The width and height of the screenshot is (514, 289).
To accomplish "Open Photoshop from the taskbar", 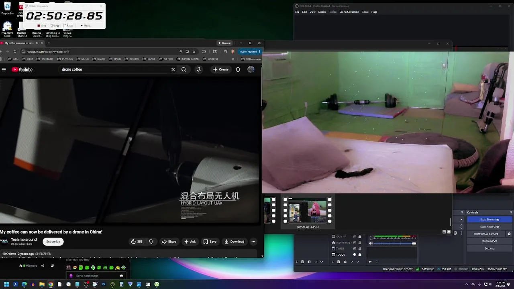I will 104,284.
